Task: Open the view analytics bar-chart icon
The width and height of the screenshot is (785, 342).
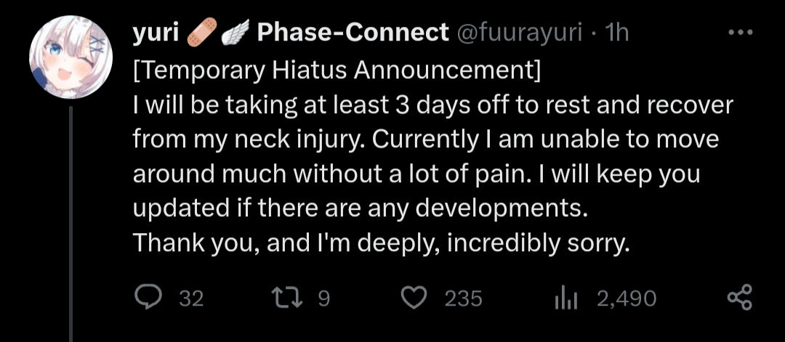Action: 566,299
